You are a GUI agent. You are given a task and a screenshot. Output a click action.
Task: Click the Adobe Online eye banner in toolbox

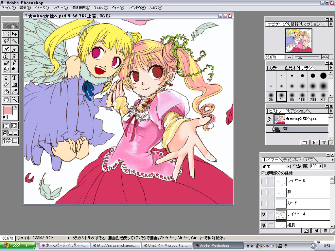click(10, 26)
